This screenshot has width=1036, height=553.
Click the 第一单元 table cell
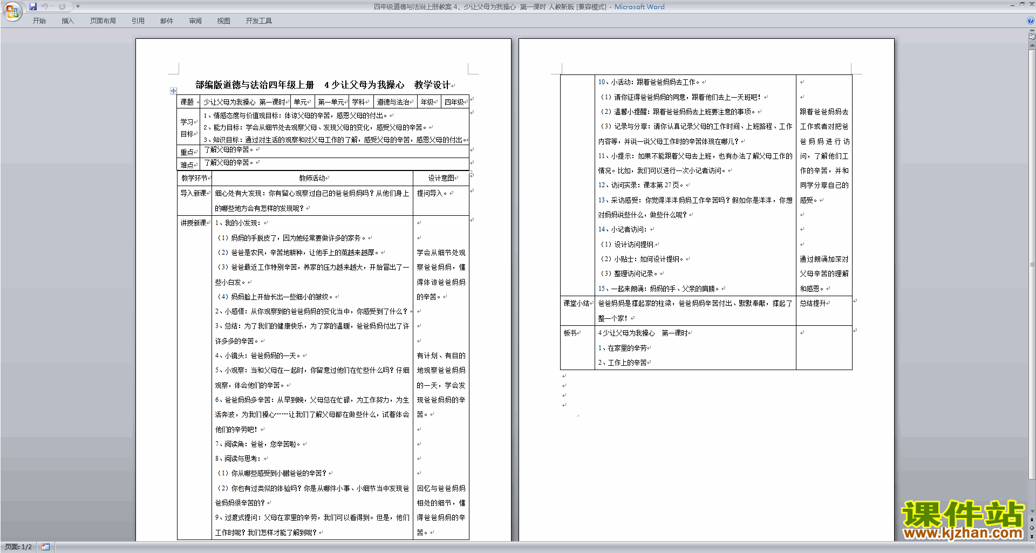pyautogui.click(x=331, y=102)
